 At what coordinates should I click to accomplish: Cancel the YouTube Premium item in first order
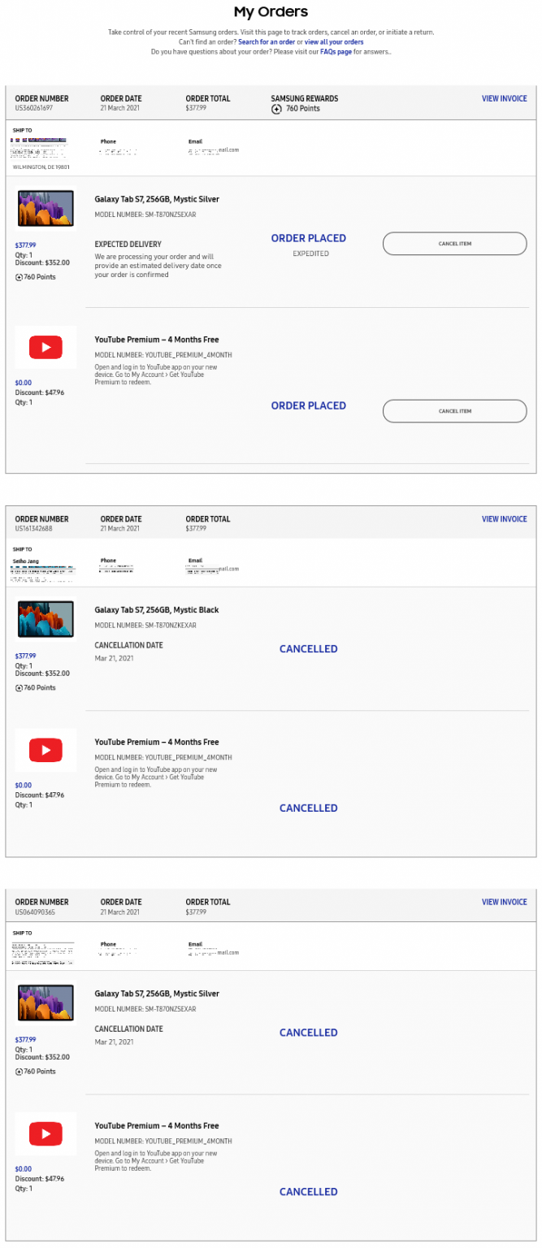[x=454, y=411]
